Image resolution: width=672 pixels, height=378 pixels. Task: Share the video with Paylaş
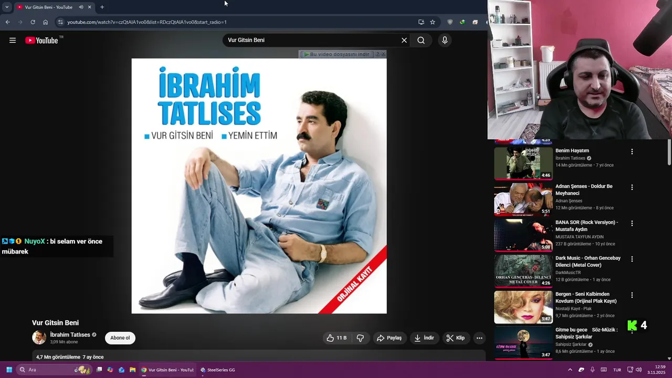click(x=389, y=338)
